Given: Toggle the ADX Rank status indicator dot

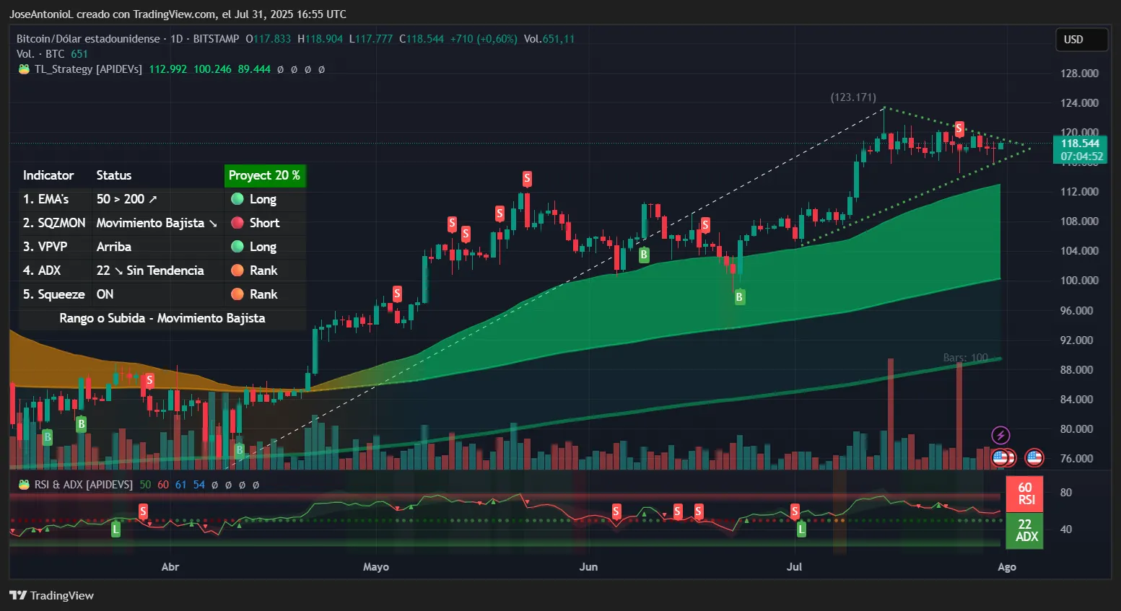Looking at the screenshot, I should coord(237,270).
